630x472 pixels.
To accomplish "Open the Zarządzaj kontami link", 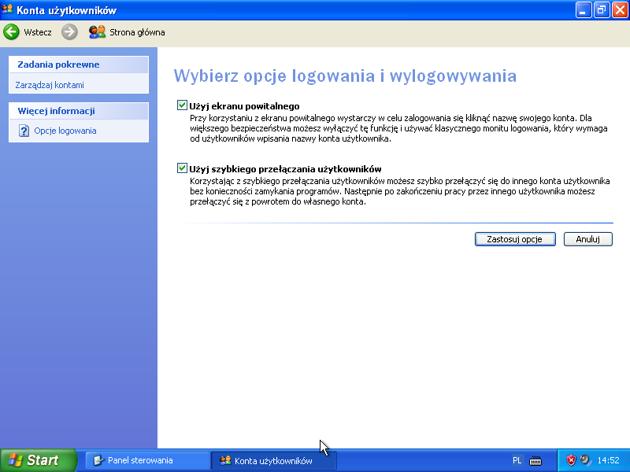I will pos(50,85).
